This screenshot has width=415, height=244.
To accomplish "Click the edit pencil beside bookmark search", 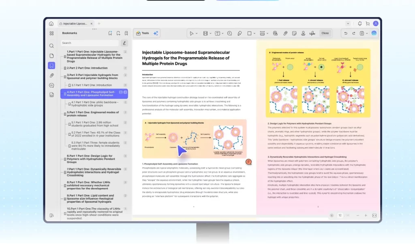I will [x=124, y=43].
